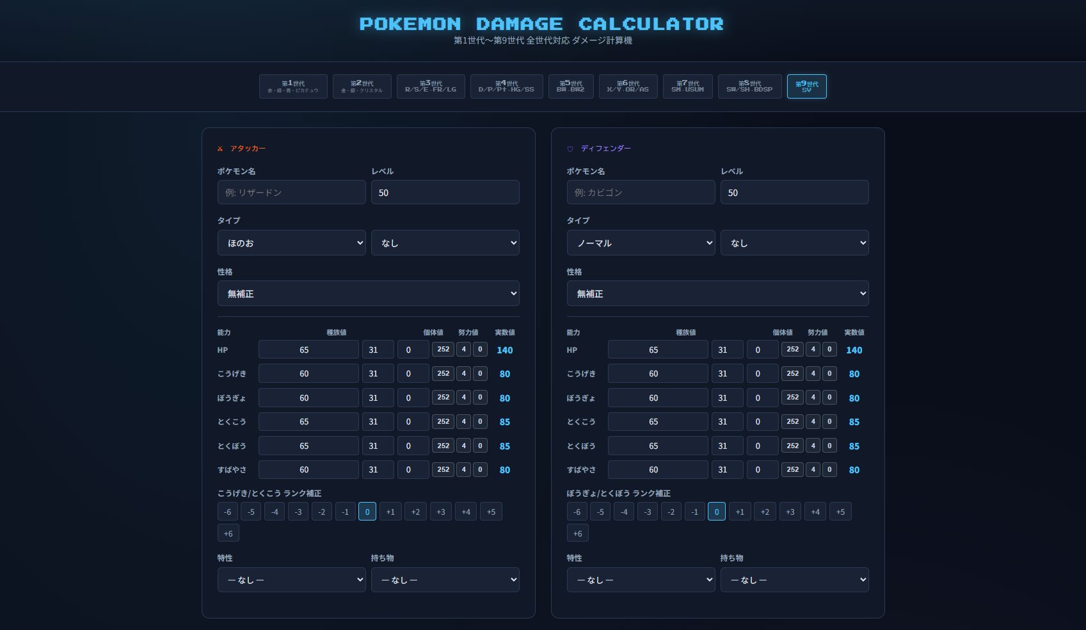Open the attacker's ほのお type dropdown
The height and width of the screenshot is (630, 1086).
291,243
